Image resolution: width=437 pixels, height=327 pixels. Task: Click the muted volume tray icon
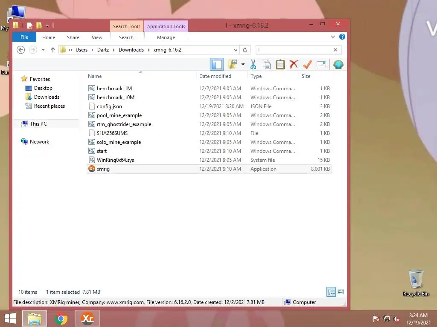396,319
